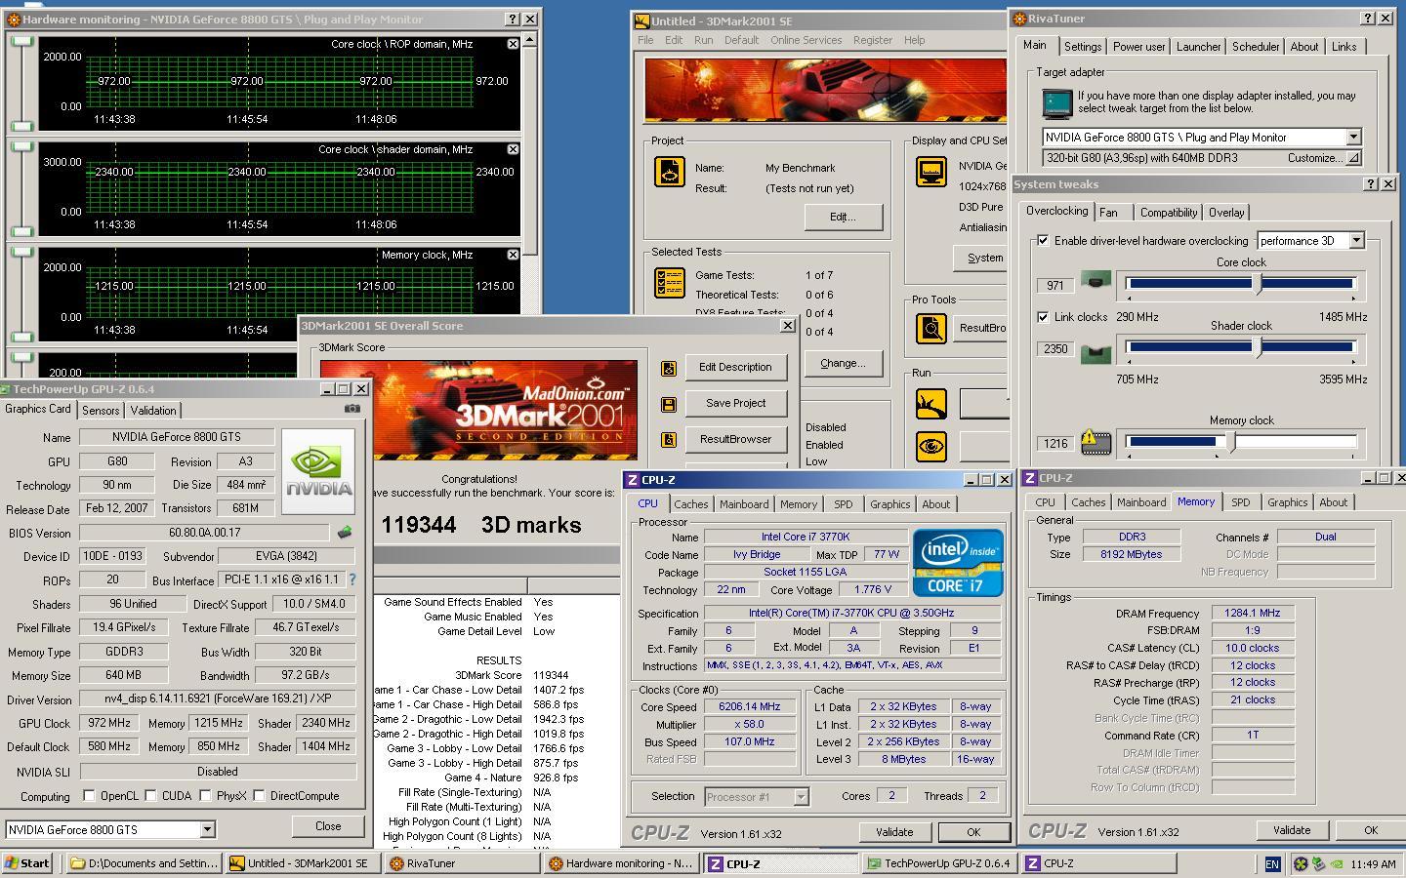Viewport: 1406px width, 878px height.
Task: Toggle the DirectCompute checkbox in GPU-Z
Action: tap(259, 795)
